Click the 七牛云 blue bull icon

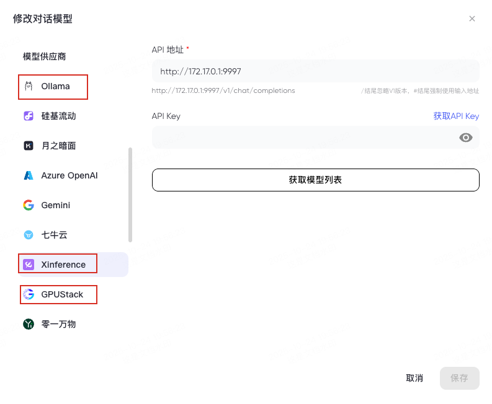click(x=29, y=235)
